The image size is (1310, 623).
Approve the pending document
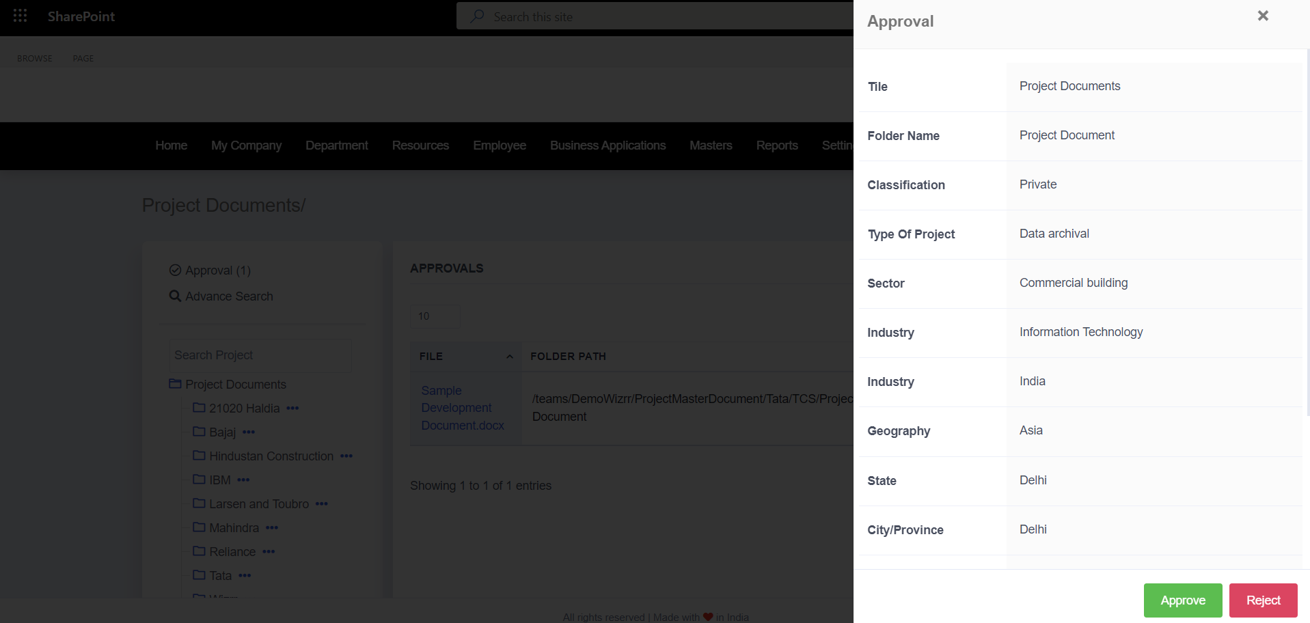1182,600
